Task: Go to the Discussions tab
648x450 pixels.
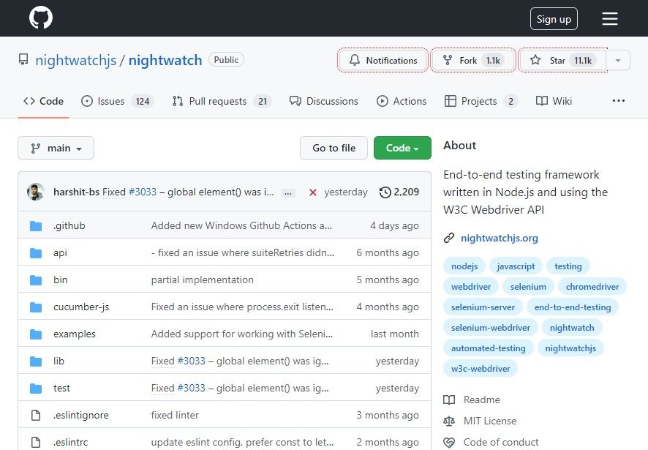Action: click(323, 101)
